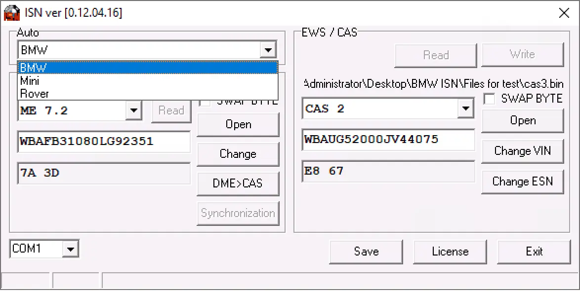Click the ISN application icon in title bar
This screenshot has width=580, height=291.
pyautogui.click(x=11, y=12)
